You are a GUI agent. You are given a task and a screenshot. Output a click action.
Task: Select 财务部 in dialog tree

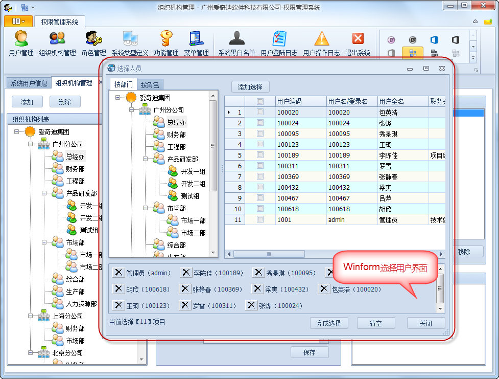tap(177, 134)
